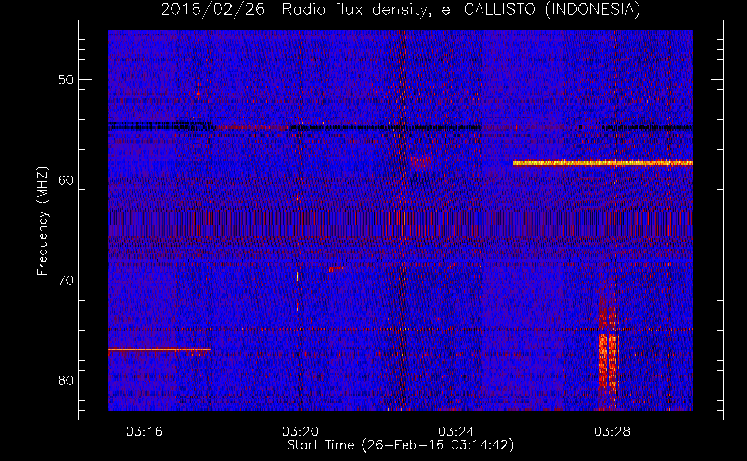Click the 70 frequency tick label
This screenshot has height=461, width=747.
point(66,280)
